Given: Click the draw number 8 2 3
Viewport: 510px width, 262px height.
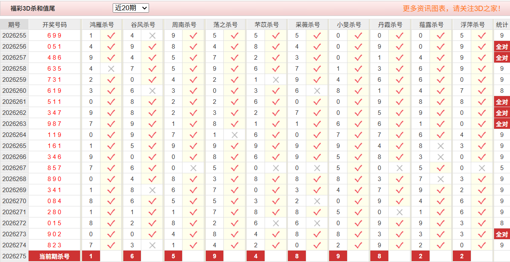Looking at the screenshot, I should (54, 245).
